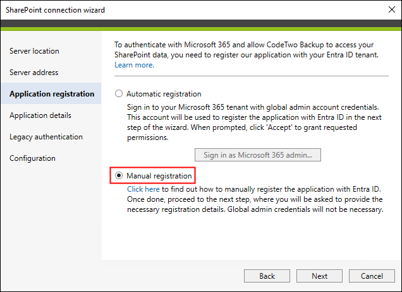Select the Manual registration radio button
This screenshot has height=292, width=402.
coord(119,175)
